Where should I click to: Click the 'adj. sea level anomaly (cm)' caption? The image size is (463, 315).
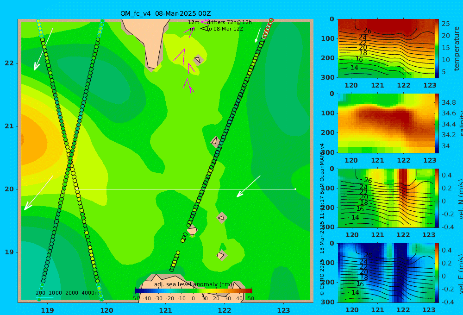193,284
